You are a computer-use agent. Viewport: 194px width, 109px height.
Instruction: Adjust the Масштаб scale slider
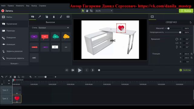pyautogui.click(x=169, y=28)
